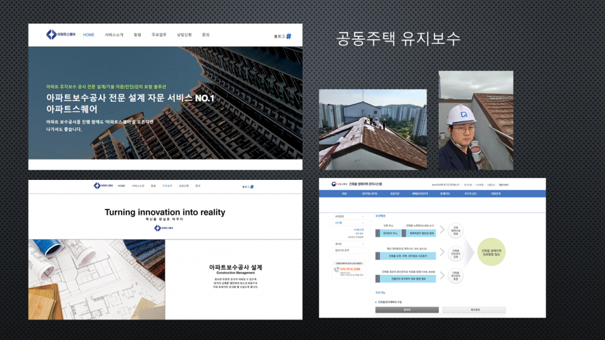This screenshot has height=340, width=605.
Task: Click the 혁신을 현실로 바꾸다 subtitle
Action: pyautogui.click(x=165, y=219)
